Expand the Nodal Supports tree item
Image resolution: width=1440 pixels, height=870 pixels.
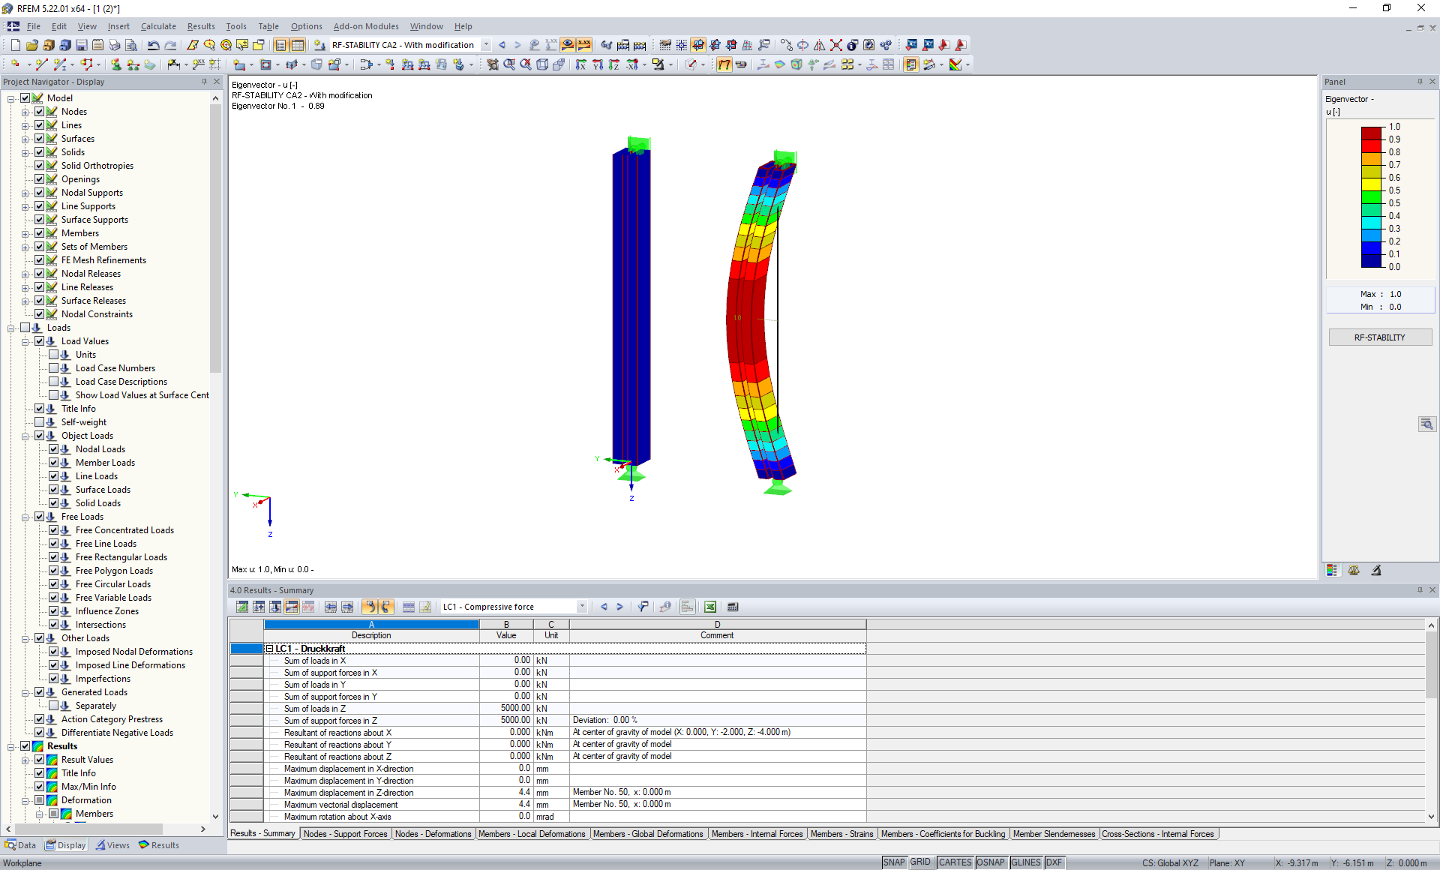(25, 193)
